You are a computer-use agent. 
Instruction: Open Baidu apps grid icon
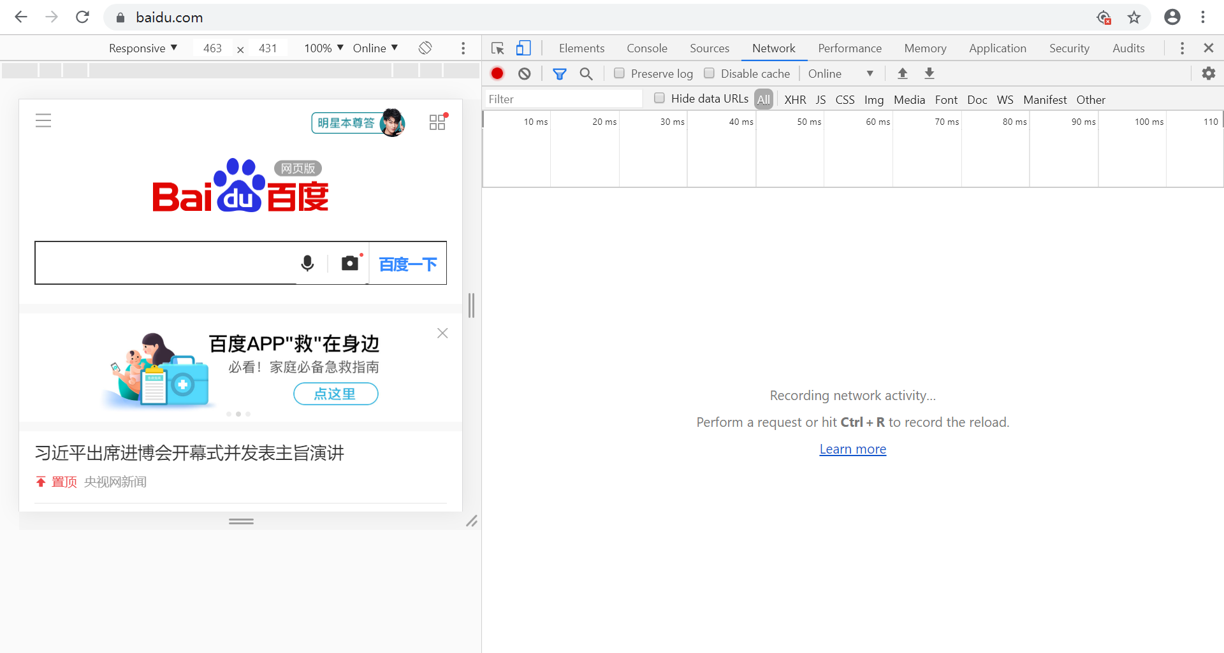(438, 122)
